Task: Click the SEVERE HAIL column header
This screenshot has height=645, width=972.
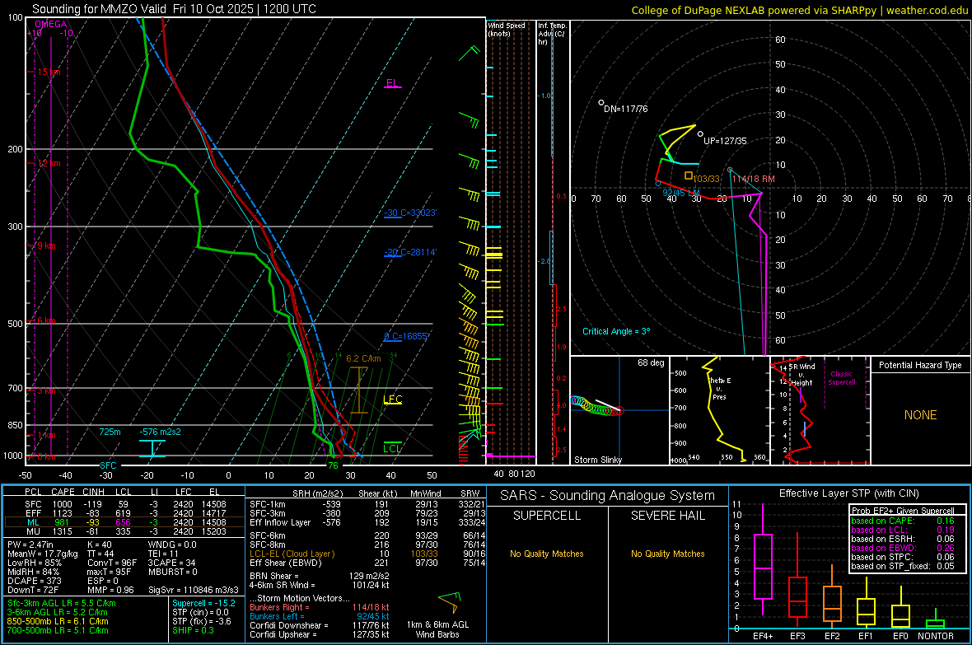Action: (x=667, y=516)
